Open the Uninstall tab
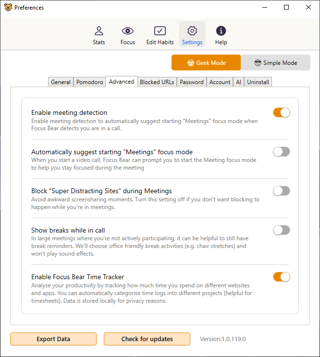 (258, 82)
